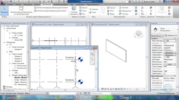Select the Уровень 1 floor plan in browser
Image resolution: width=179 pixels, height=100 pixels.
18,56
